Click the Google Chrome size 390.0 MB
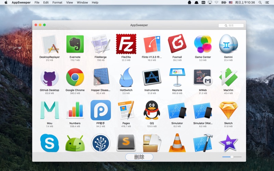This screenshot has height=171, width=274. (x=75, y=93)
